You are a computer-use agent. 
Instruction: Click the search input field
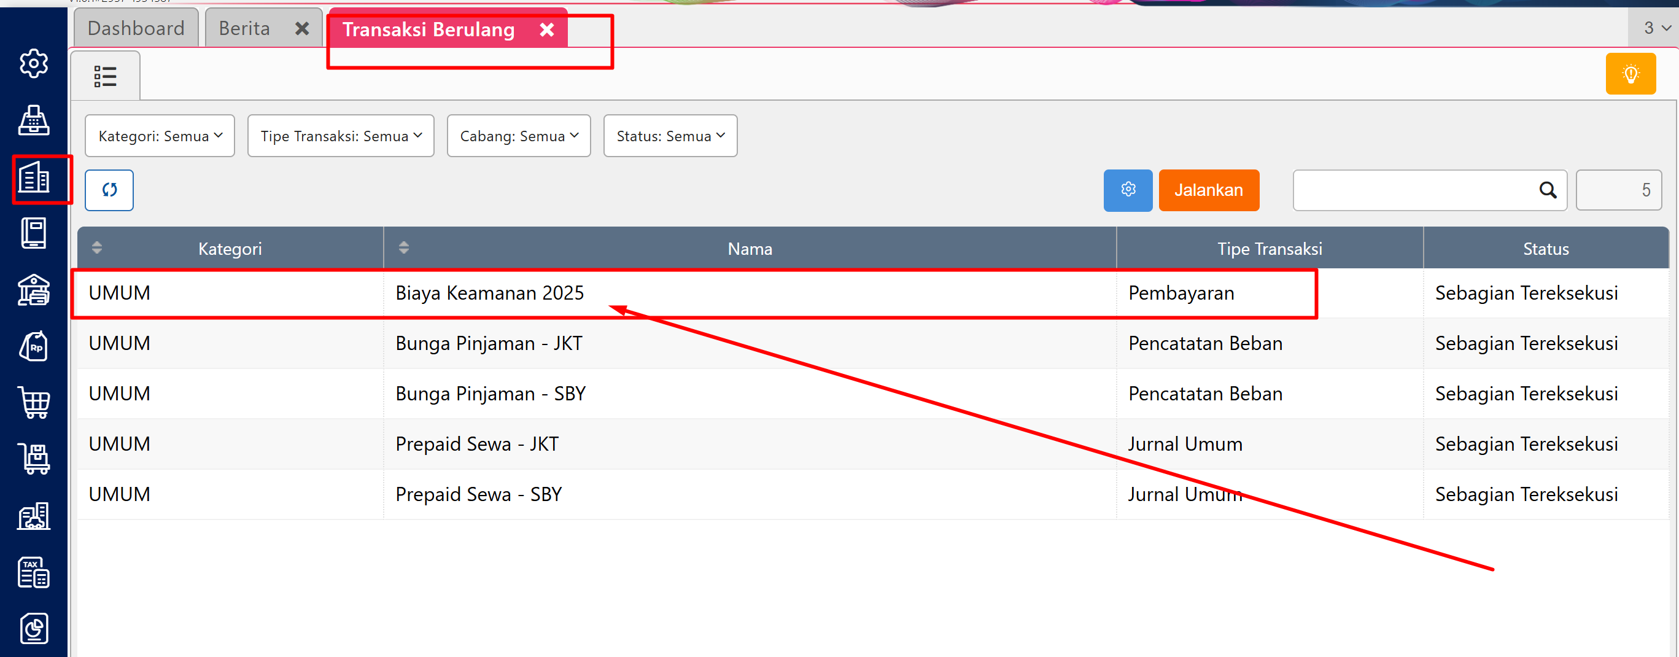point(1414,190)
